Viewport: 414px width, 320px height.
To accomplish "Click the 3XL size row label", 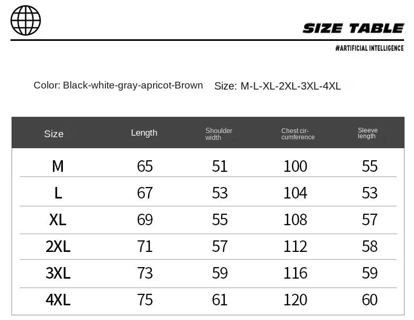I will point(58,273).
